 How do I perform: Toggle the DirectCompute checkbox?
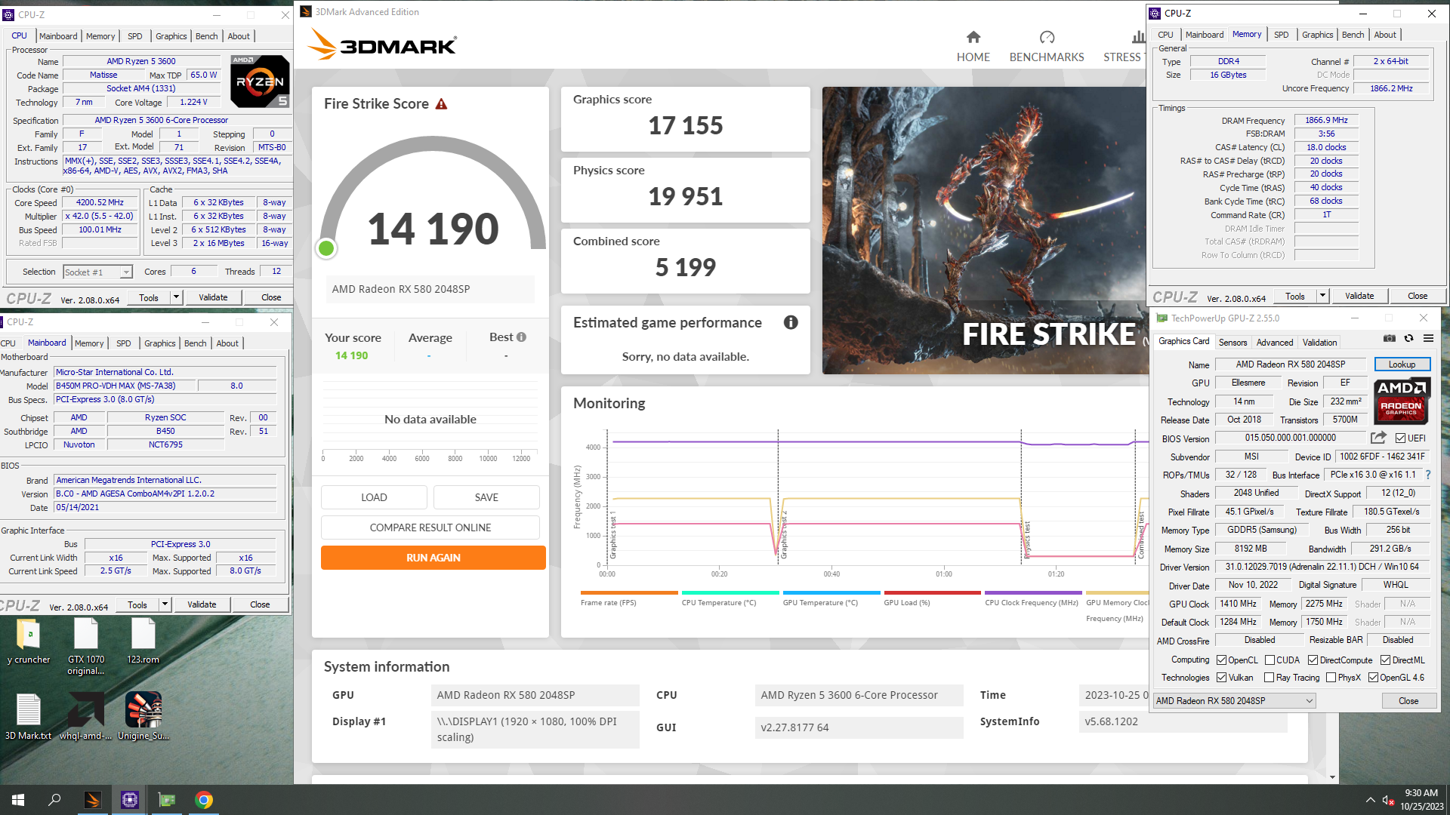click(1313, 660)
